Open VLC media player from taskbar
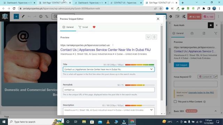 (108, 122)
